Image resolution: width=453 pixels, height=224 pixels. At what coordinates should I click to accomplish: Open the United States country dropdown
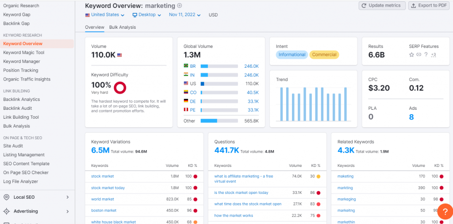click(x=105, y=15)
